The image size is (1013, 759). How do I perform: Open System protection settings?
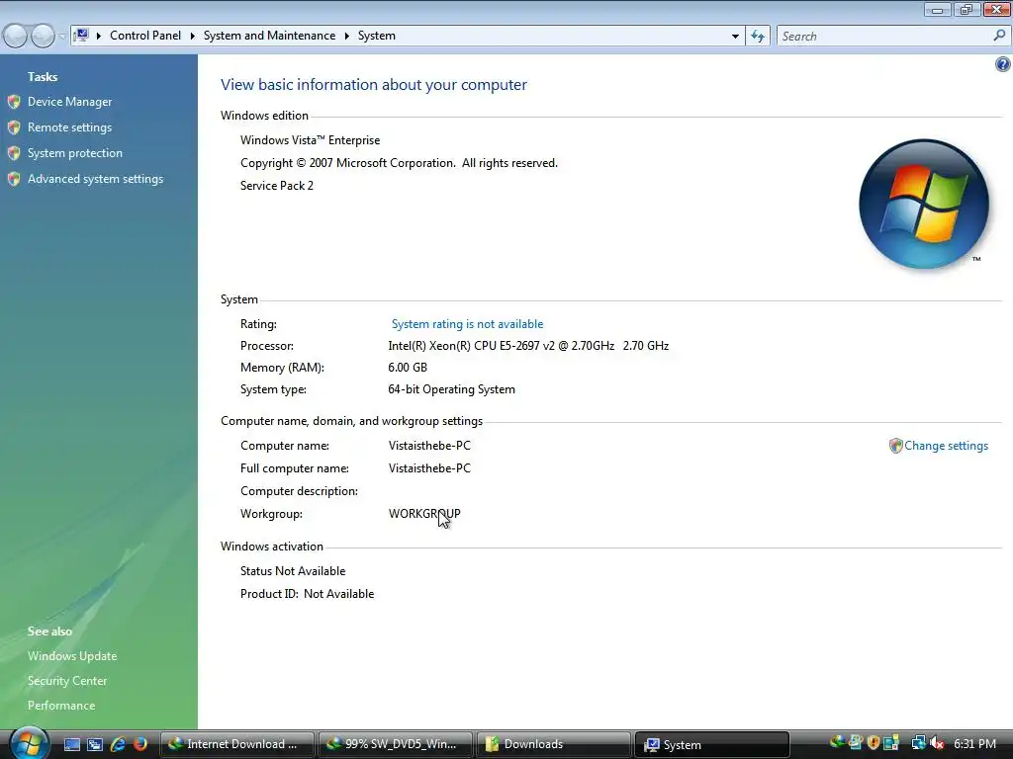[x=75, y=153]
